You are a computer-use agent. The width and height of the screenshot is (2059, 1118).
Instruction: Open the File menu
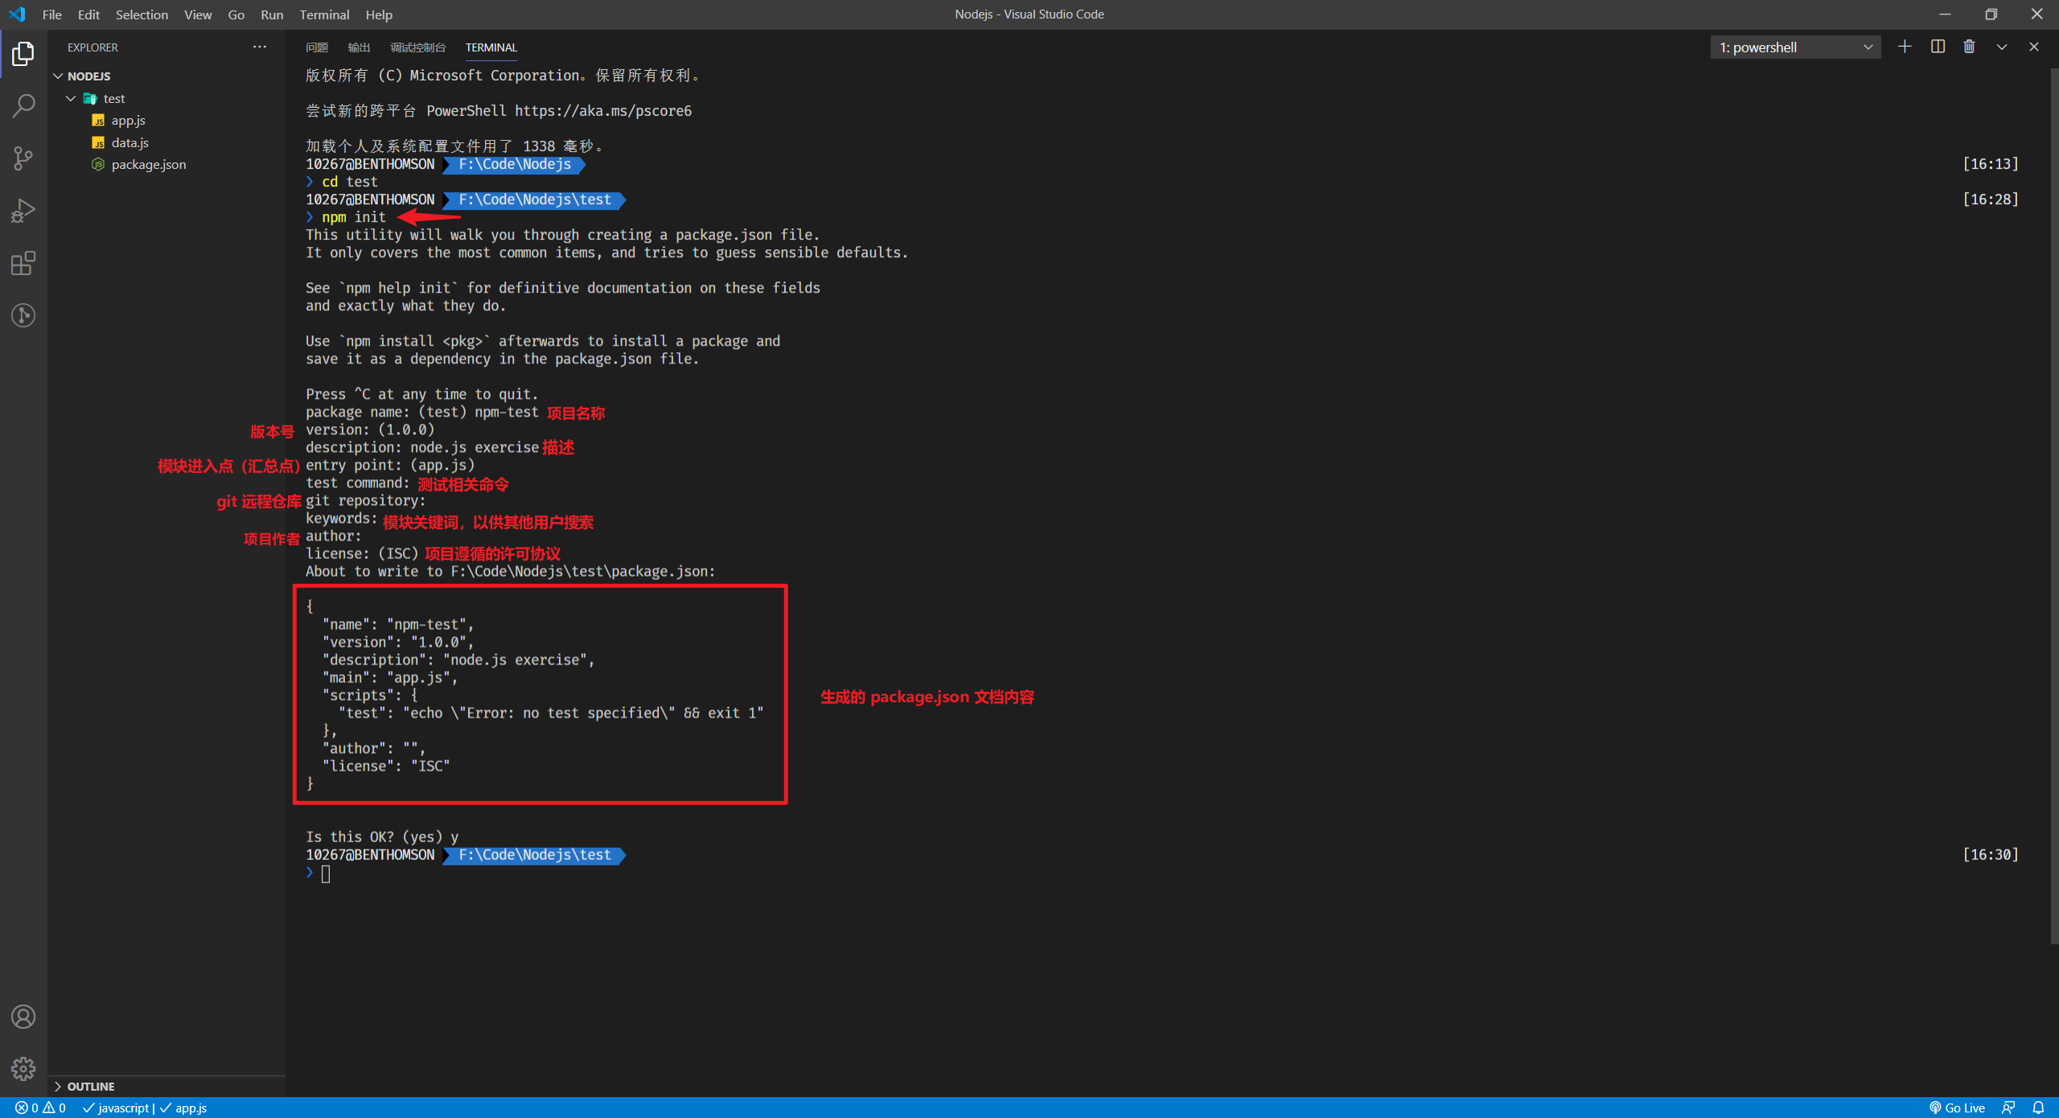(51, 14)
